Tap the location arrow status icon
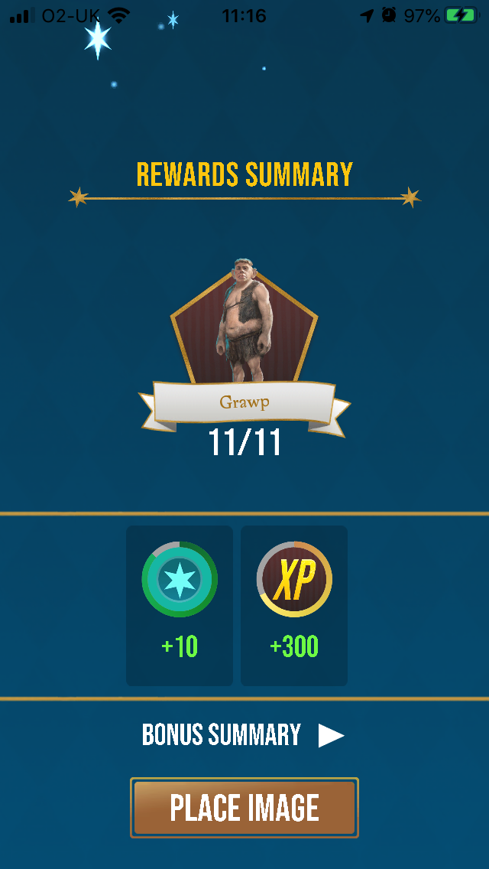 click(x=368, y=15)
